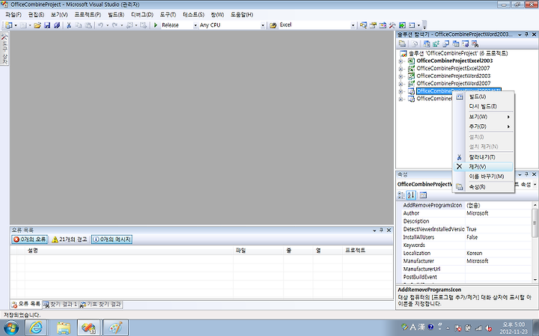The image size is (539, 336).
Task: Open New Project icon dropdown arrow
Action: (16, 25)
